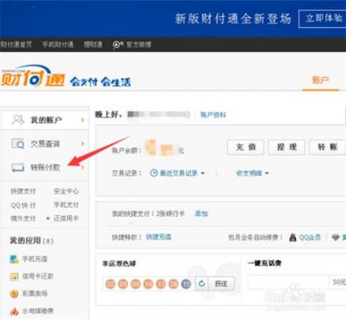This screenshot has height=320, width=346.
Task: Click the 水电煤缴费 flame icon
Action: click(x=14, y=311)
